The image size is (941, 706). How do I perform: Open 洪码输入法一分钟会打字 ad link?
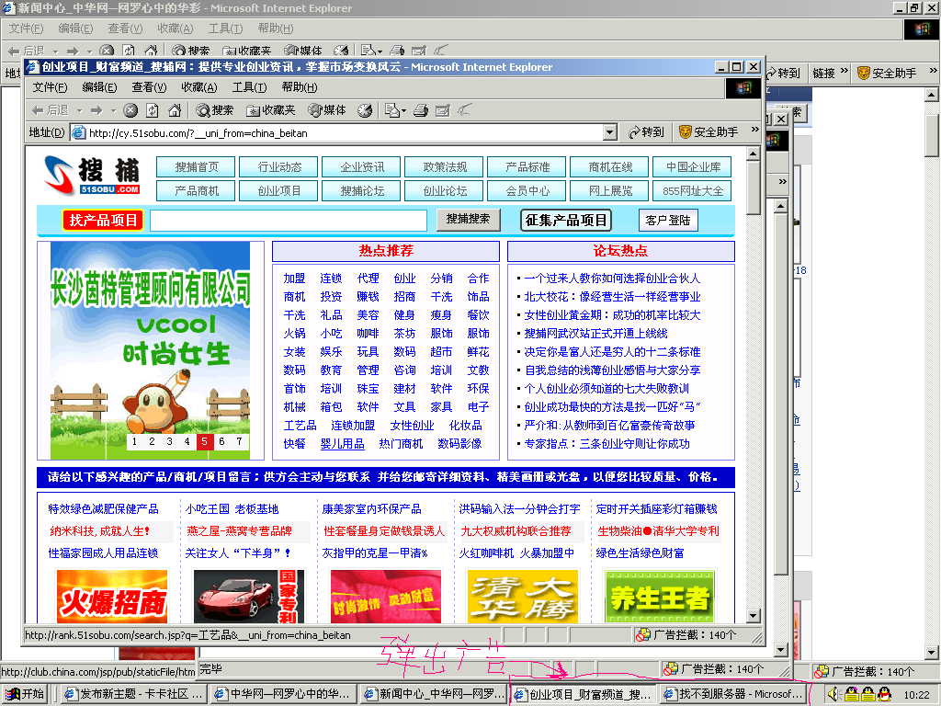pos(520,509)
